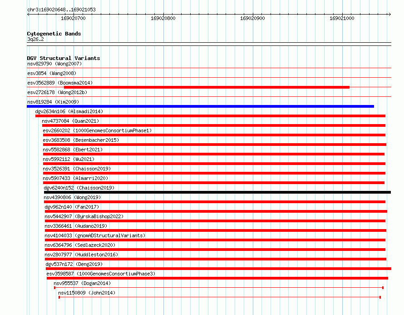Viewport: 404px width, 315px height.
Task: Click the Cytogenetic Bands track title
Action: pyautogui.click(x=54, y=34)
